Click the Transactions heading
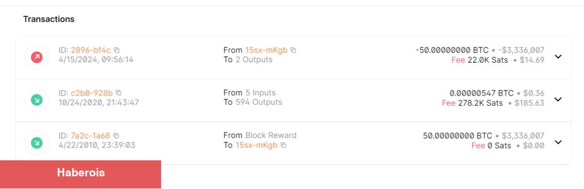 (x=49, y=19)
